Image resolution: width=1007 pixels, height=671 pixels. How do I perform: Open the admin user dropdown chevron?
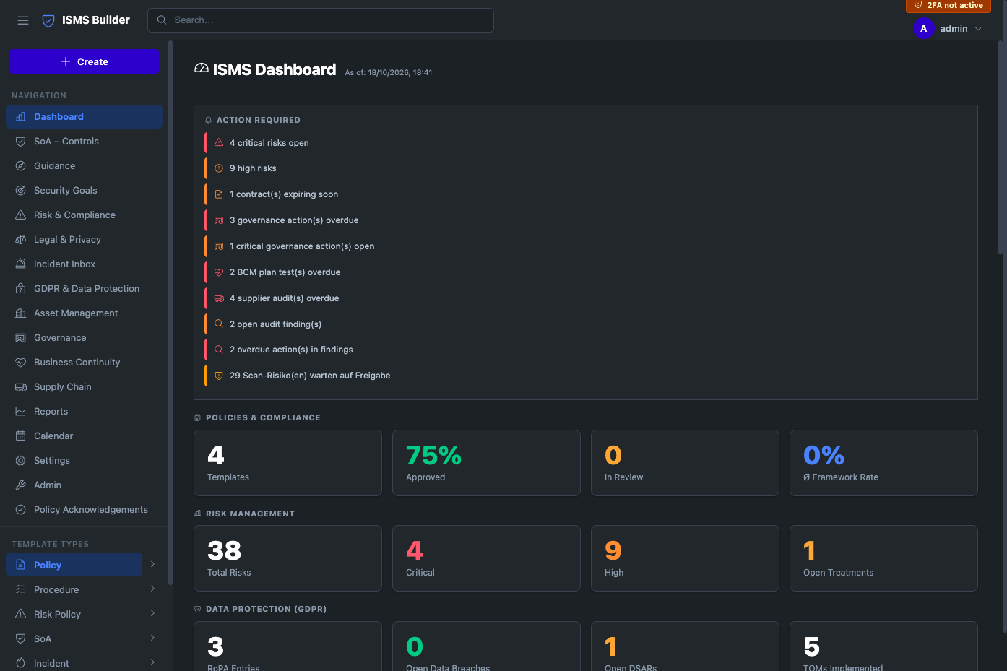[x=979, y=29]
